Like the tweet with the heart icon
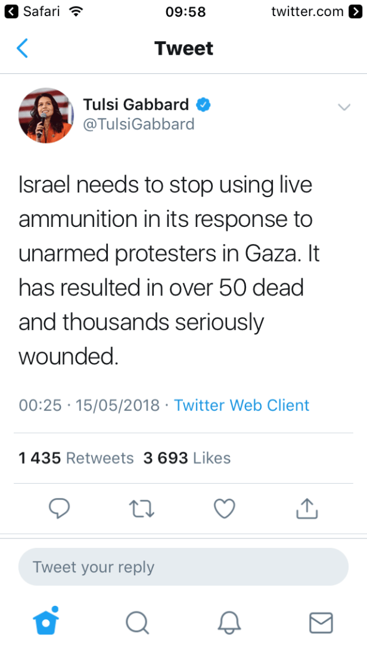 click(x=225, y=509)
